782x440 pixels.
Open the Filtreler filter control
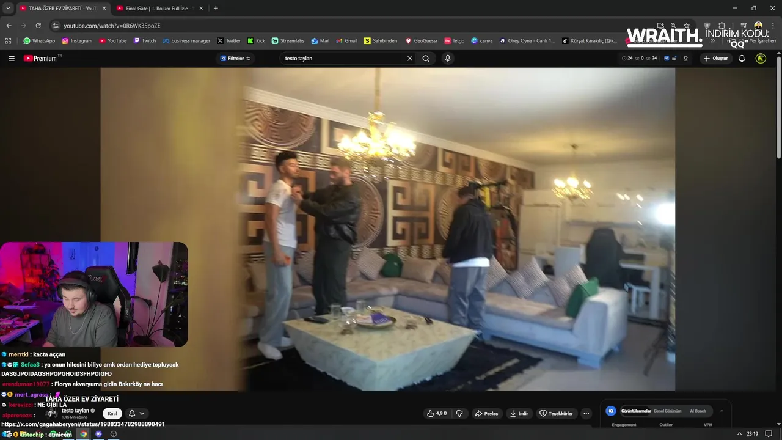pyautogui.click(x=235, y=59)
